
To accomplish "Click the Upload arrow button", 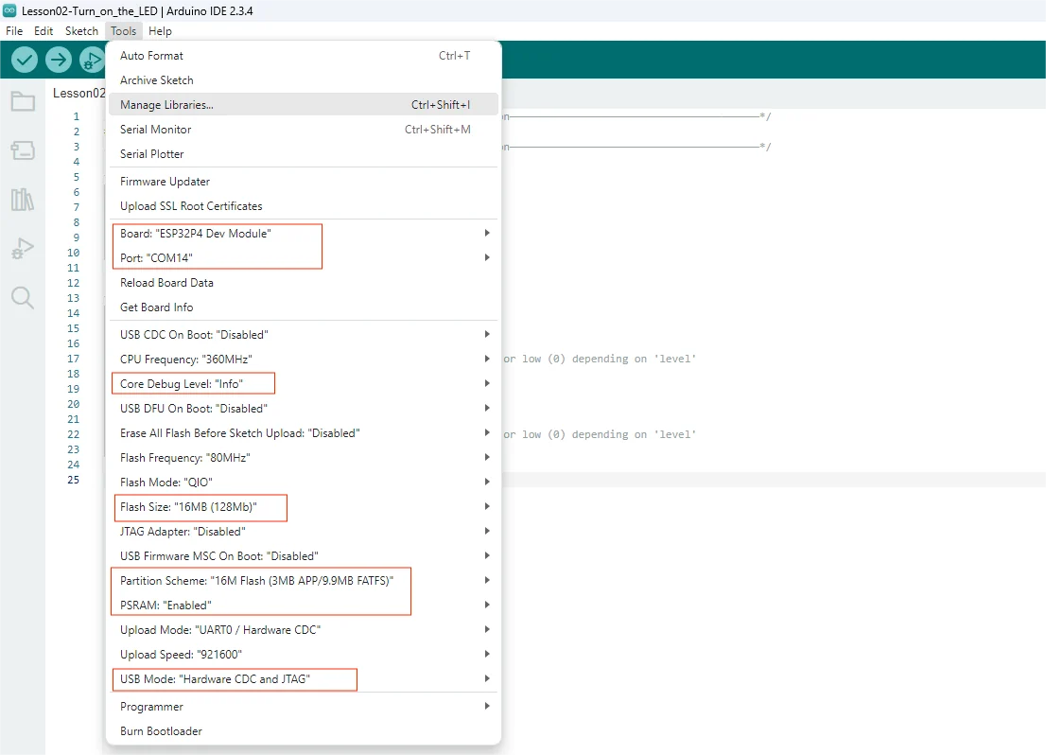I will coord(59,61).
